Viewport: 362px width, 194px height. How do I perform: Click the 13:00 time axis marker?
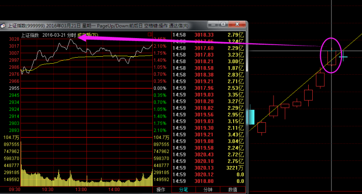tap(81, 189)
